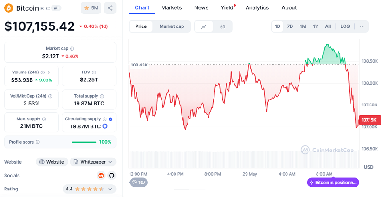Click the 29 May date label on chart axis
383x197 pixels.
[x=250, y=174]
